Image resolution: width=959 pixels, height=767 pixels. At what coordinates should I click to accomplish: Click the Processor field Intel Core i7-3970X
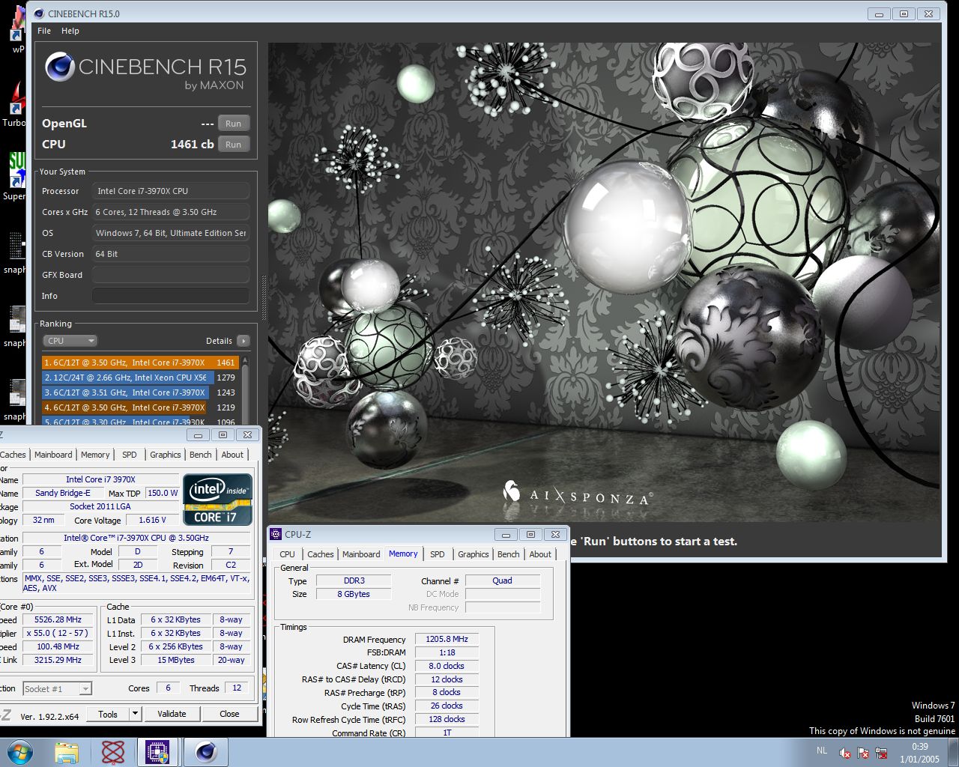pos(171,191)
